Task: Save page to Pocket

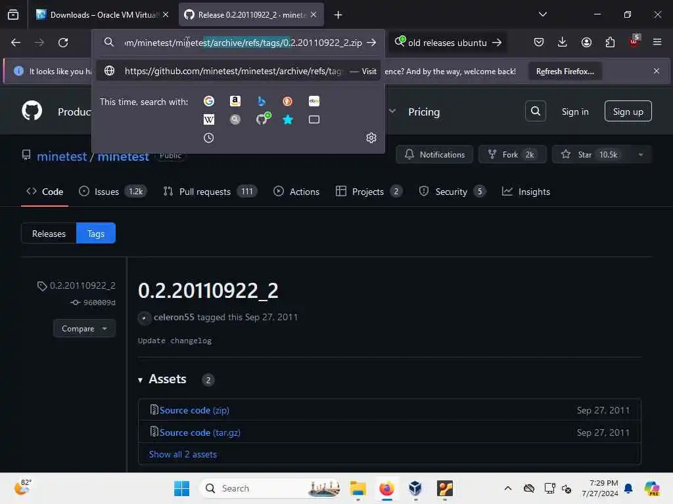Action: click(x=539, y=42)
